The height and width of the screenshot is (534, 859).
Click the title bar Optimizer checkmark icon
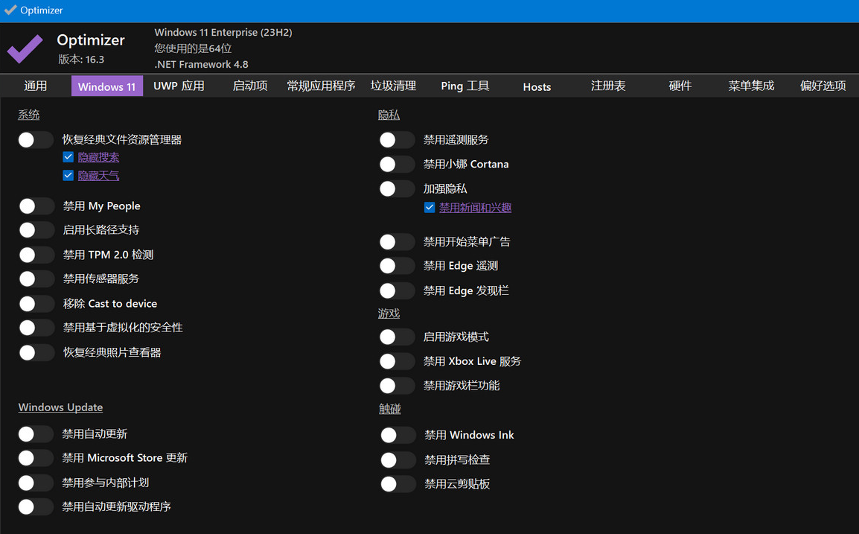(10, 10)
